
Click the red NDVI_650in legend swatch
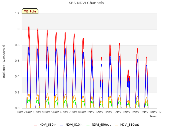(35, 125)
